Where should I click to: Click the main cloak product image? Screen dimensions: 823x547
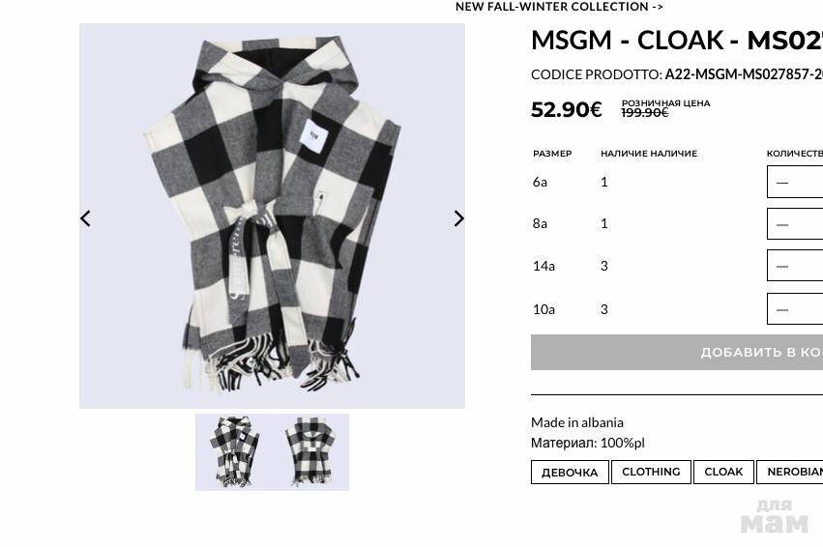272,216
